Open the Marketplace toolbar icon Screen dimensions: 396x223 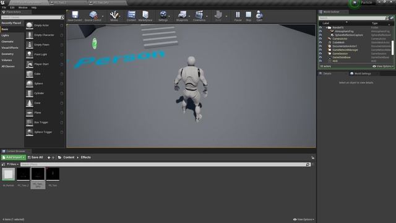point(145,15)
